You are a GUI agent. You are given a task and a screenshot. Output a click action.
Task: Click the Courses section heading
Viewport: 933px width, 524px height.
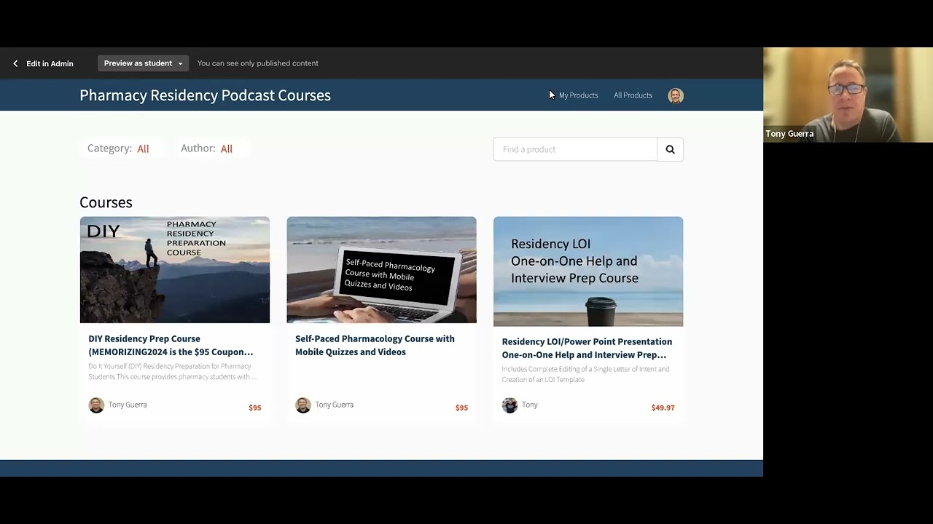(106, 202)
